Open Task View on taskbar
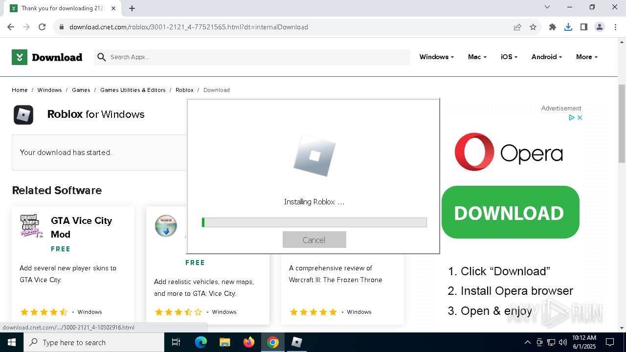The width and height of the screenshot is (626, 352). [x=176, y=342]
